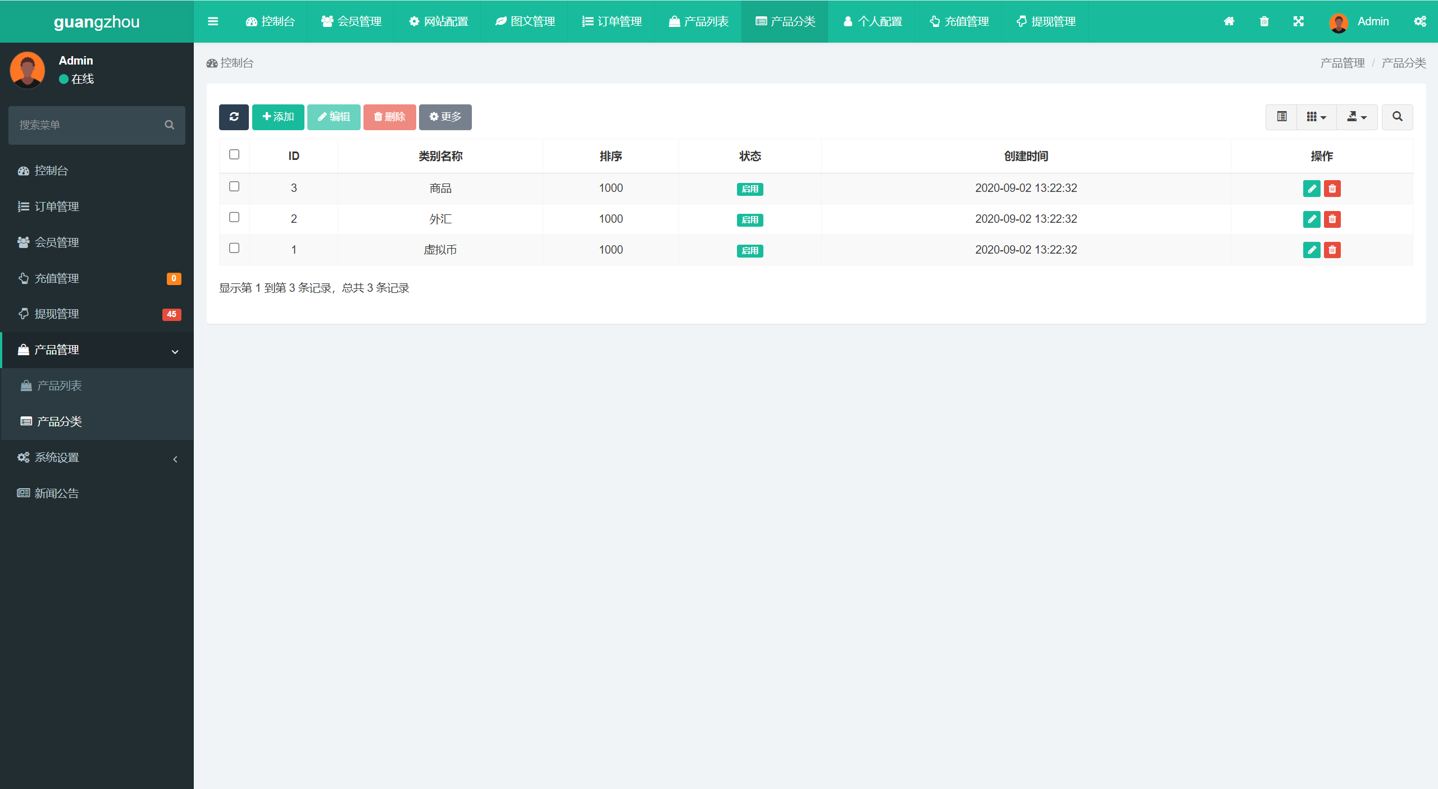Toggle checkbox for 商品 row
This screenshot has width=1438, height=789.
[x=234, y=186]
